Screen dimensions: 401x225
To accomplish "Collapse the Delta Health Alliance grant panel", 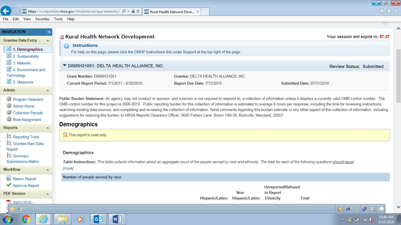I will click(x=65, y=66).
